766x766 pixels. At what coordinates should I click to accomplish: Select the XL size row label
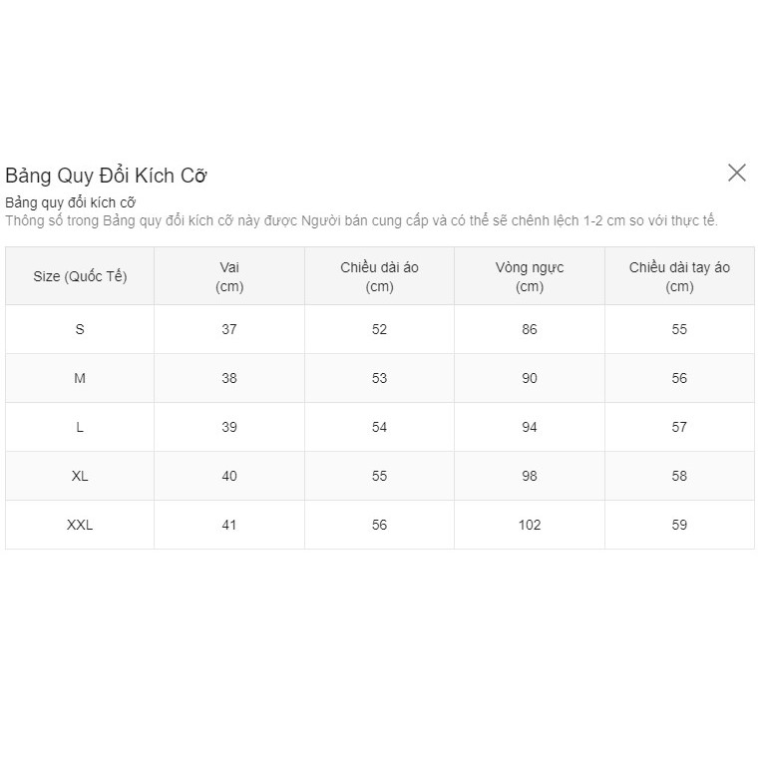pyautogui.click(x=80, y=476)
